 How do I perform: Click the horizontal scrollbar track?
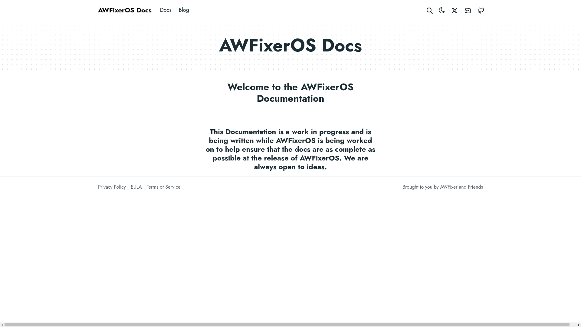(290, 325)
